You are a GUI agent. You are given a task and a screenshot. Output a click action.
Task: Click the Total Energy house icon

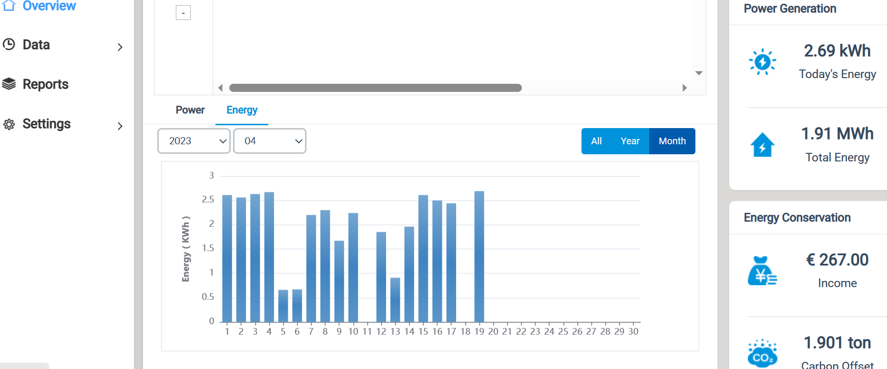click(763, 145)
